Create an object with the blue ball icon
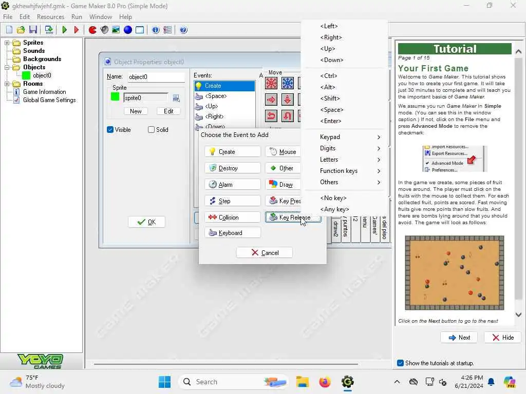 tap(128, 30)
